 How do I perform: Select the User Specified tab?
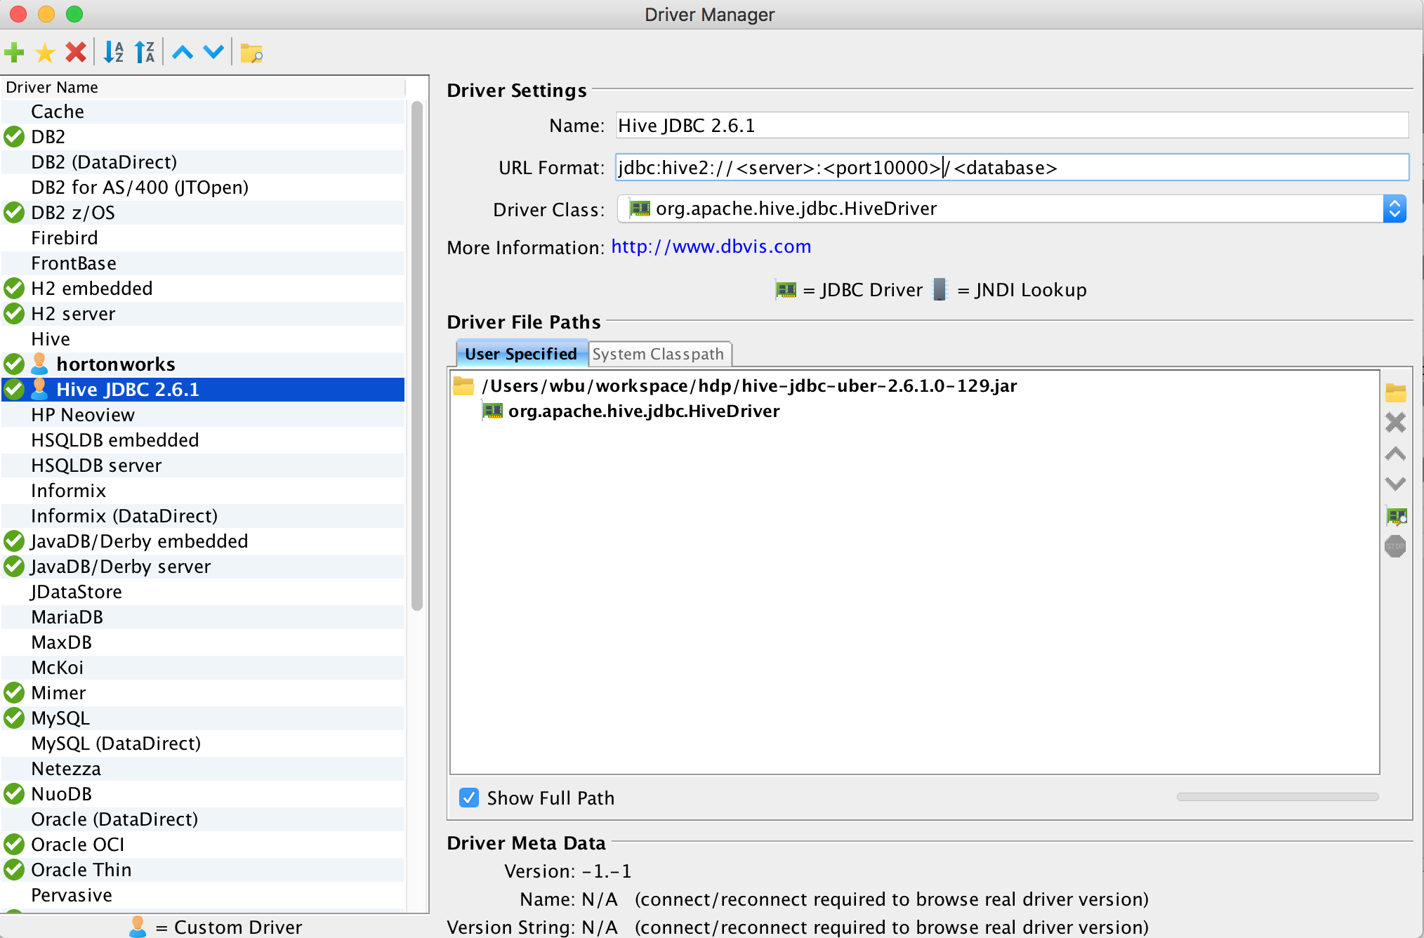(x=521, y=353)
